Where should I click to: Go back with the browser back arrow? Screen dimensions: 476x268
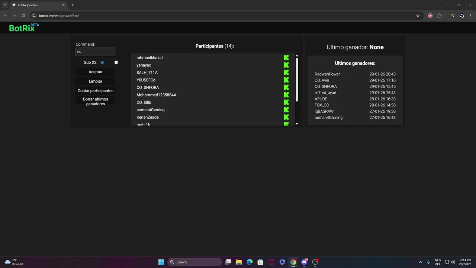coord(5,16)
